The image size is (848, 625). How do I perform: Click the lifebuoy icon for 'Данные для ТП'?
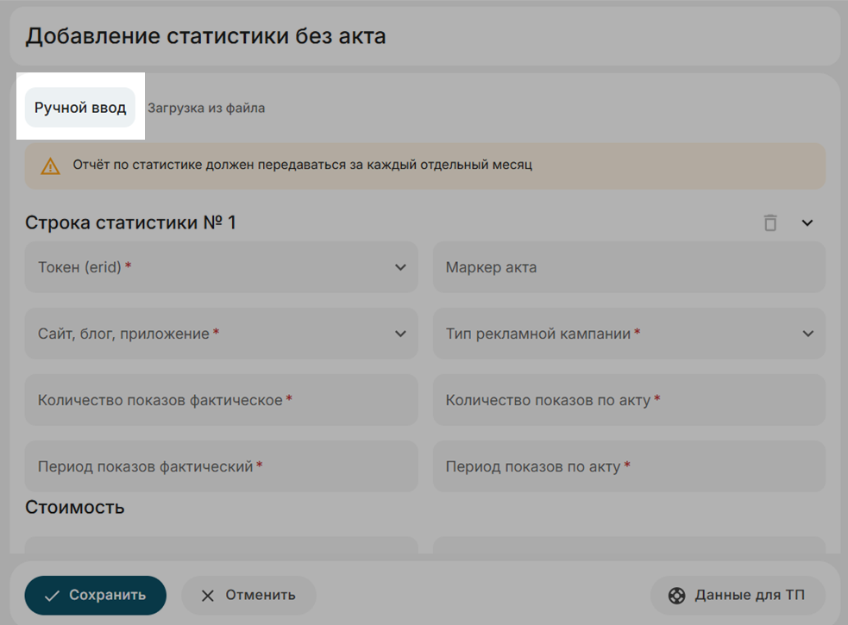677,595
